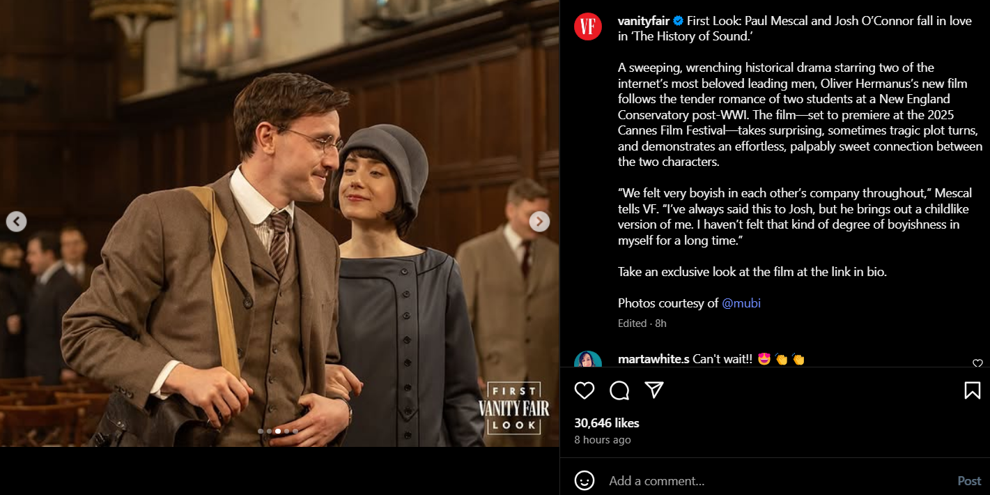Open comments via speech bubble icon
This screenshot has width=990, height=495.
pos(619,390)
